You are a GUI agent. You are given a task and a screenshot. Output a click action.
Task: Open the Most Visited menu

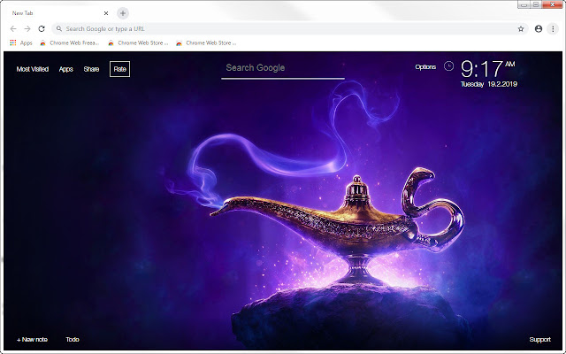coord(33,69)
